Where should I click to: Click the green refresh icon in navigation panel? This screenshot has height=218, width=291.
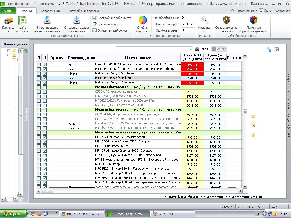[26, 51]
